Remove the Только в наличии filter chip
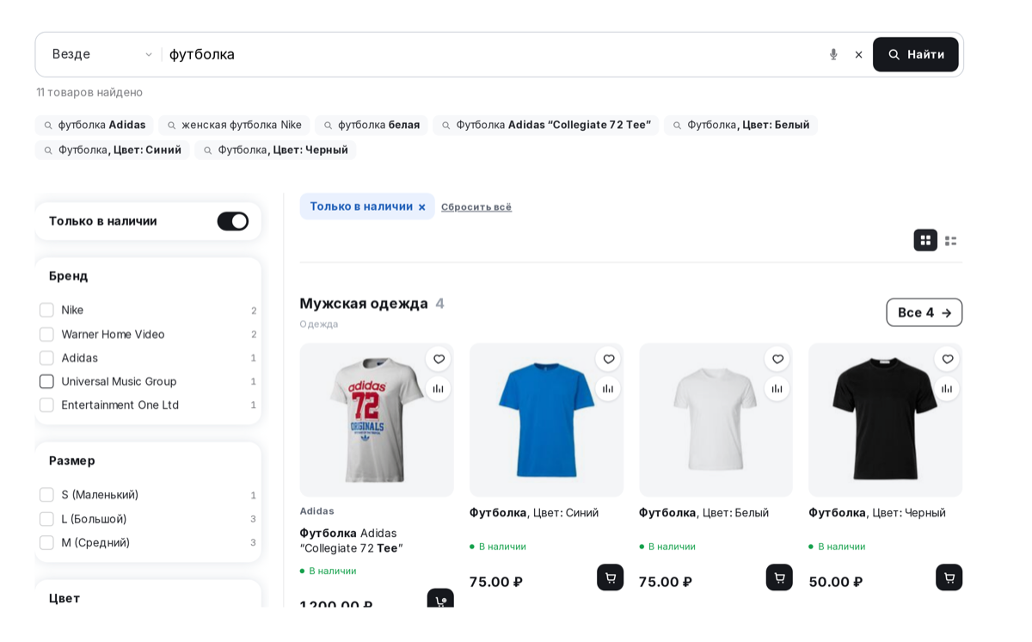1032x642 pixels. [421, 207]
